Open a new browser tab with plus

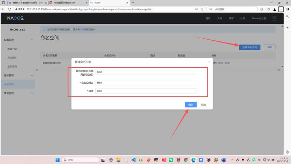[133, 2]
